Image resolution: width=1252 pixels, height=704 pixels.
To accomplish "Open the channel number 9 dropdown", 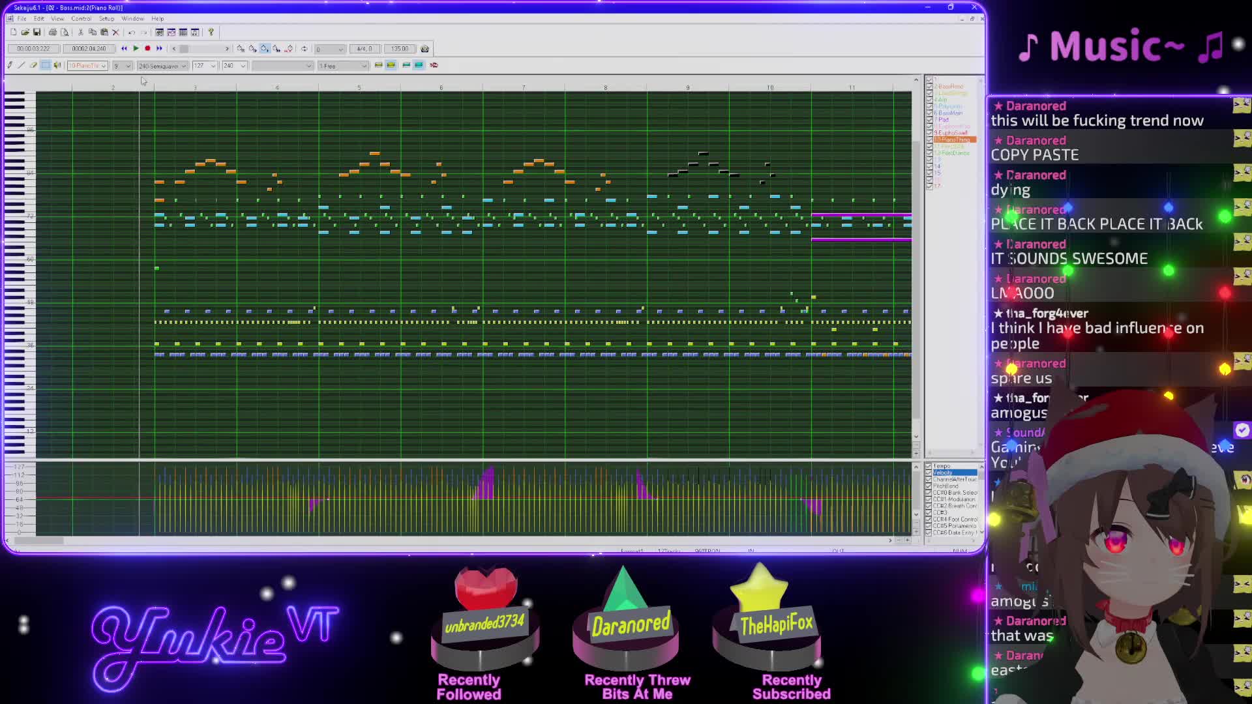I will click(122, 66).
